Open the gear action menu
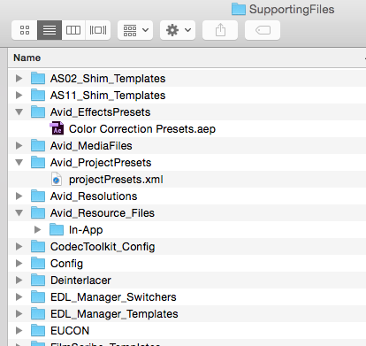366x346 pixels. point(178,30)
